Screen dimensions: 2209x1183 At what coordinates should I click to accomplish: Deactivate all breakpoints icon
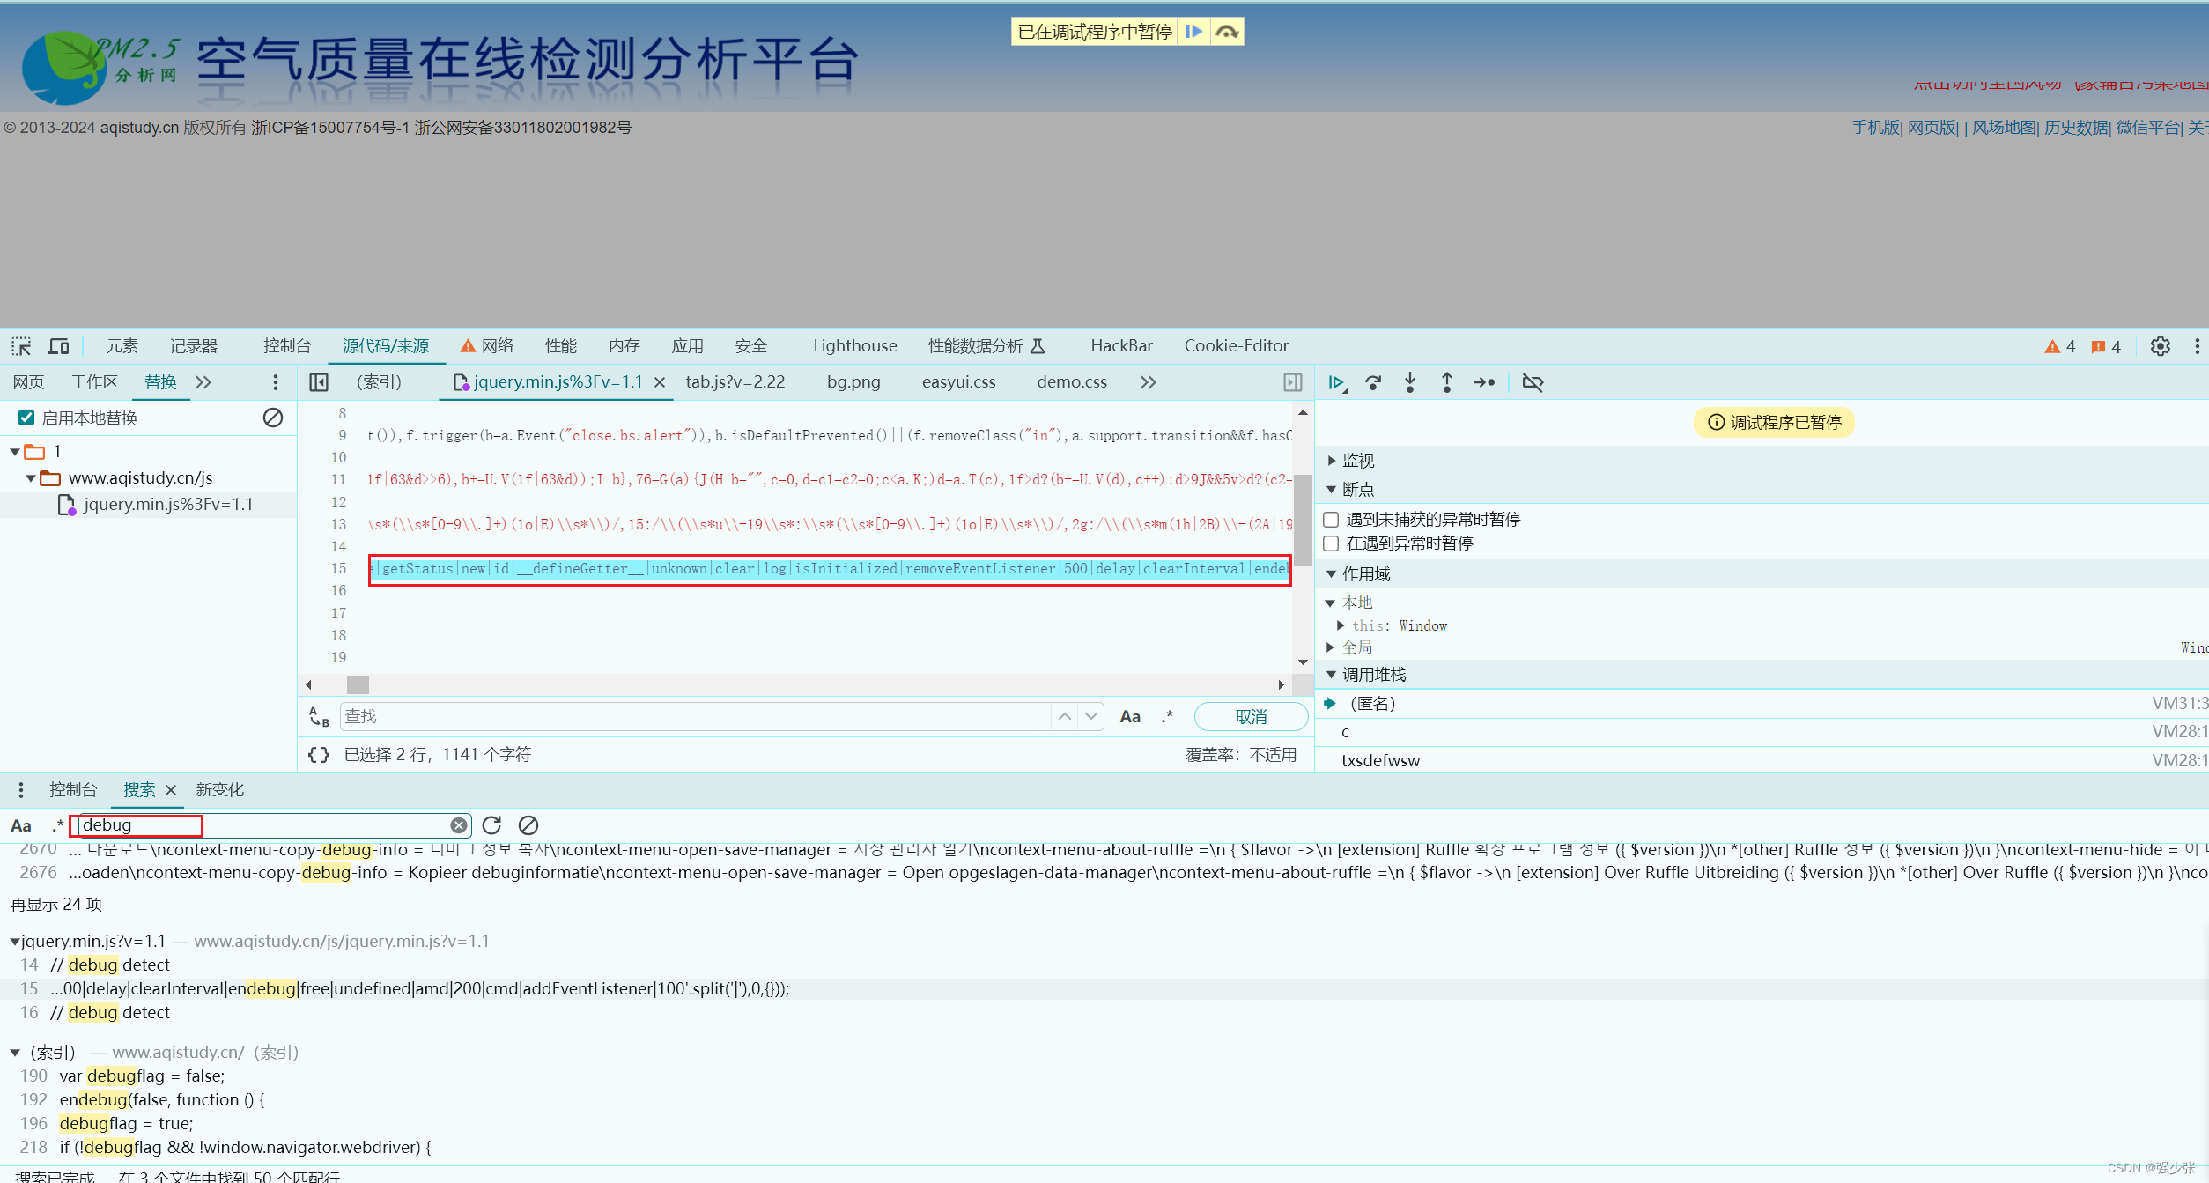point(1533,382)
